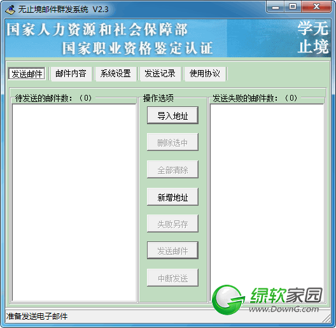Viewport: 336px width, 328px height.
Task: Switch to the 发送邮件 tab
Action: (27, 74)
